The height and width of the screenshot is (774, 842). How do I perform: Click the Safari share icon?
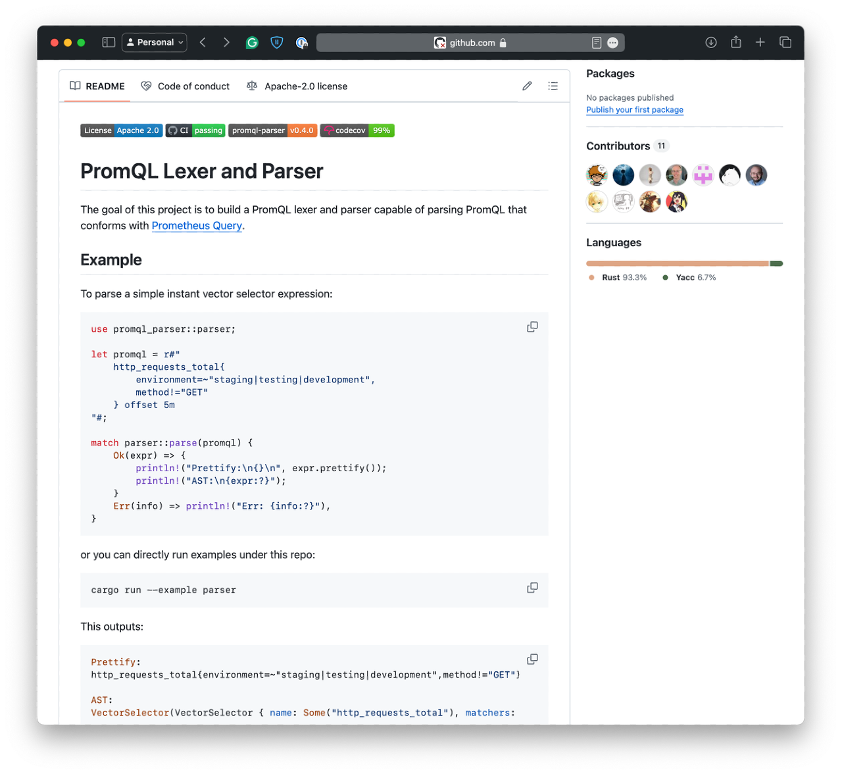coord(736,42)
